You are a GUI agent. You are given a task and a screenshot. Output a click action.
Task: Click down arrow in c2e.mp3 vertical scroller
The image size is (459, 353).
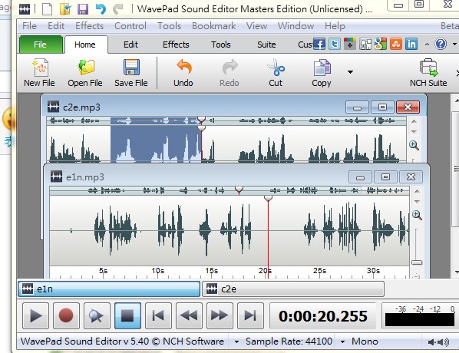414,132
